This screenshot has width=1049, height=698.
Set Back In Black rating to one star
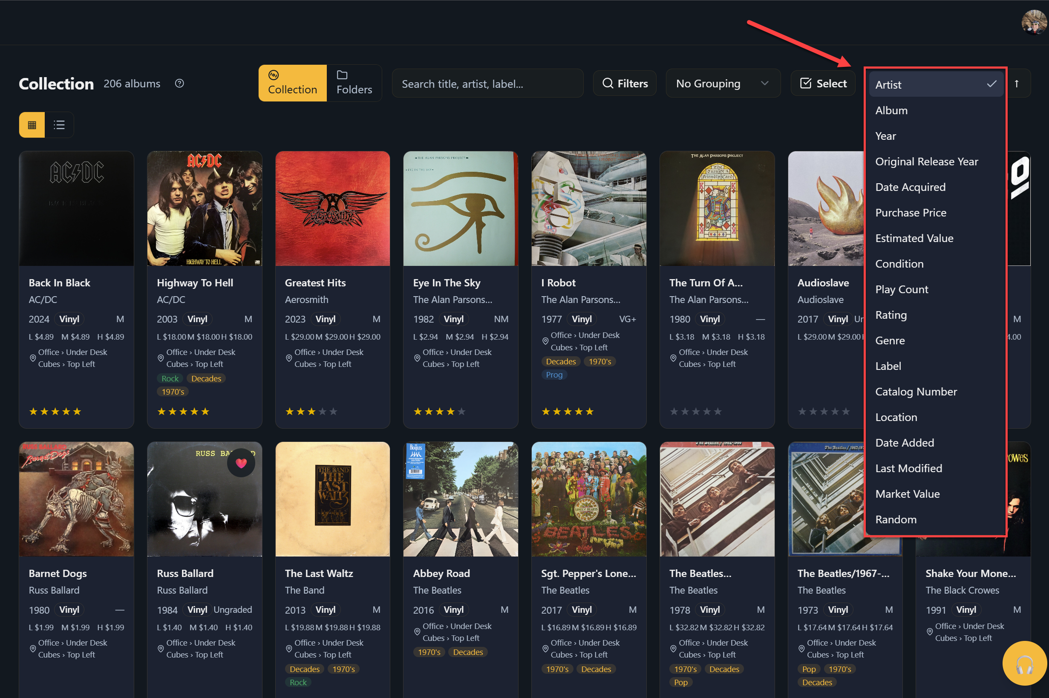point(33,412)
